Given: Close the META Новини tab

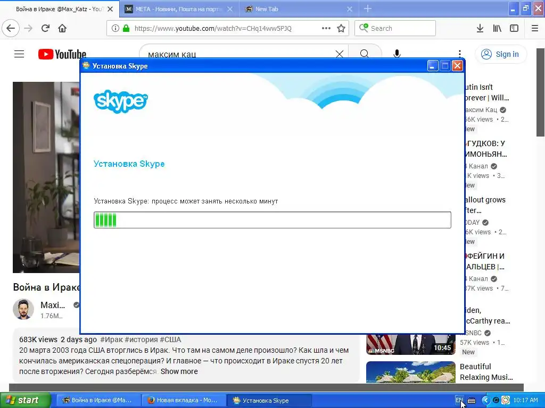Looking at the screenshot, I should click(230, 9).
